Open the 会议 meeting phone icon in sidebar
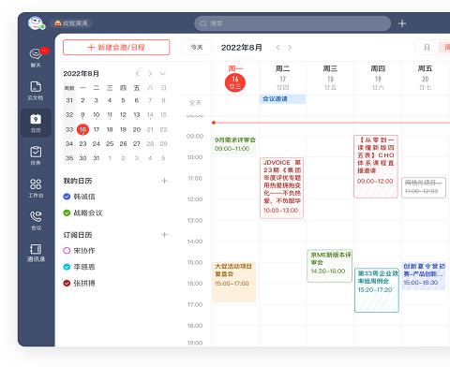450x367 pixels. (36, 220)
